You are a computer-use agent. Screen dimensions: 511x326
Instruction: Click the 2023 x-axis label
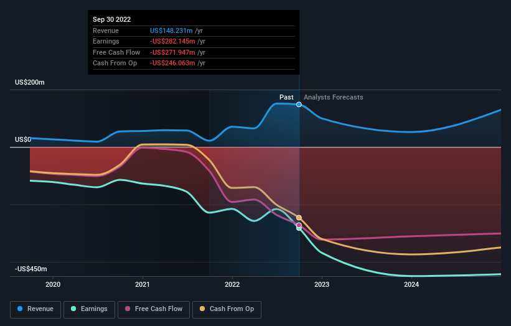pos(322,284)
